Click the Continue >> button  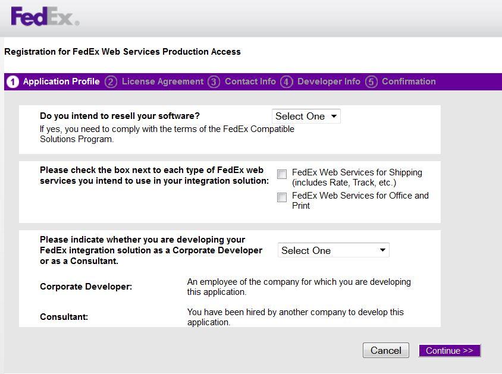pos(450,351)
